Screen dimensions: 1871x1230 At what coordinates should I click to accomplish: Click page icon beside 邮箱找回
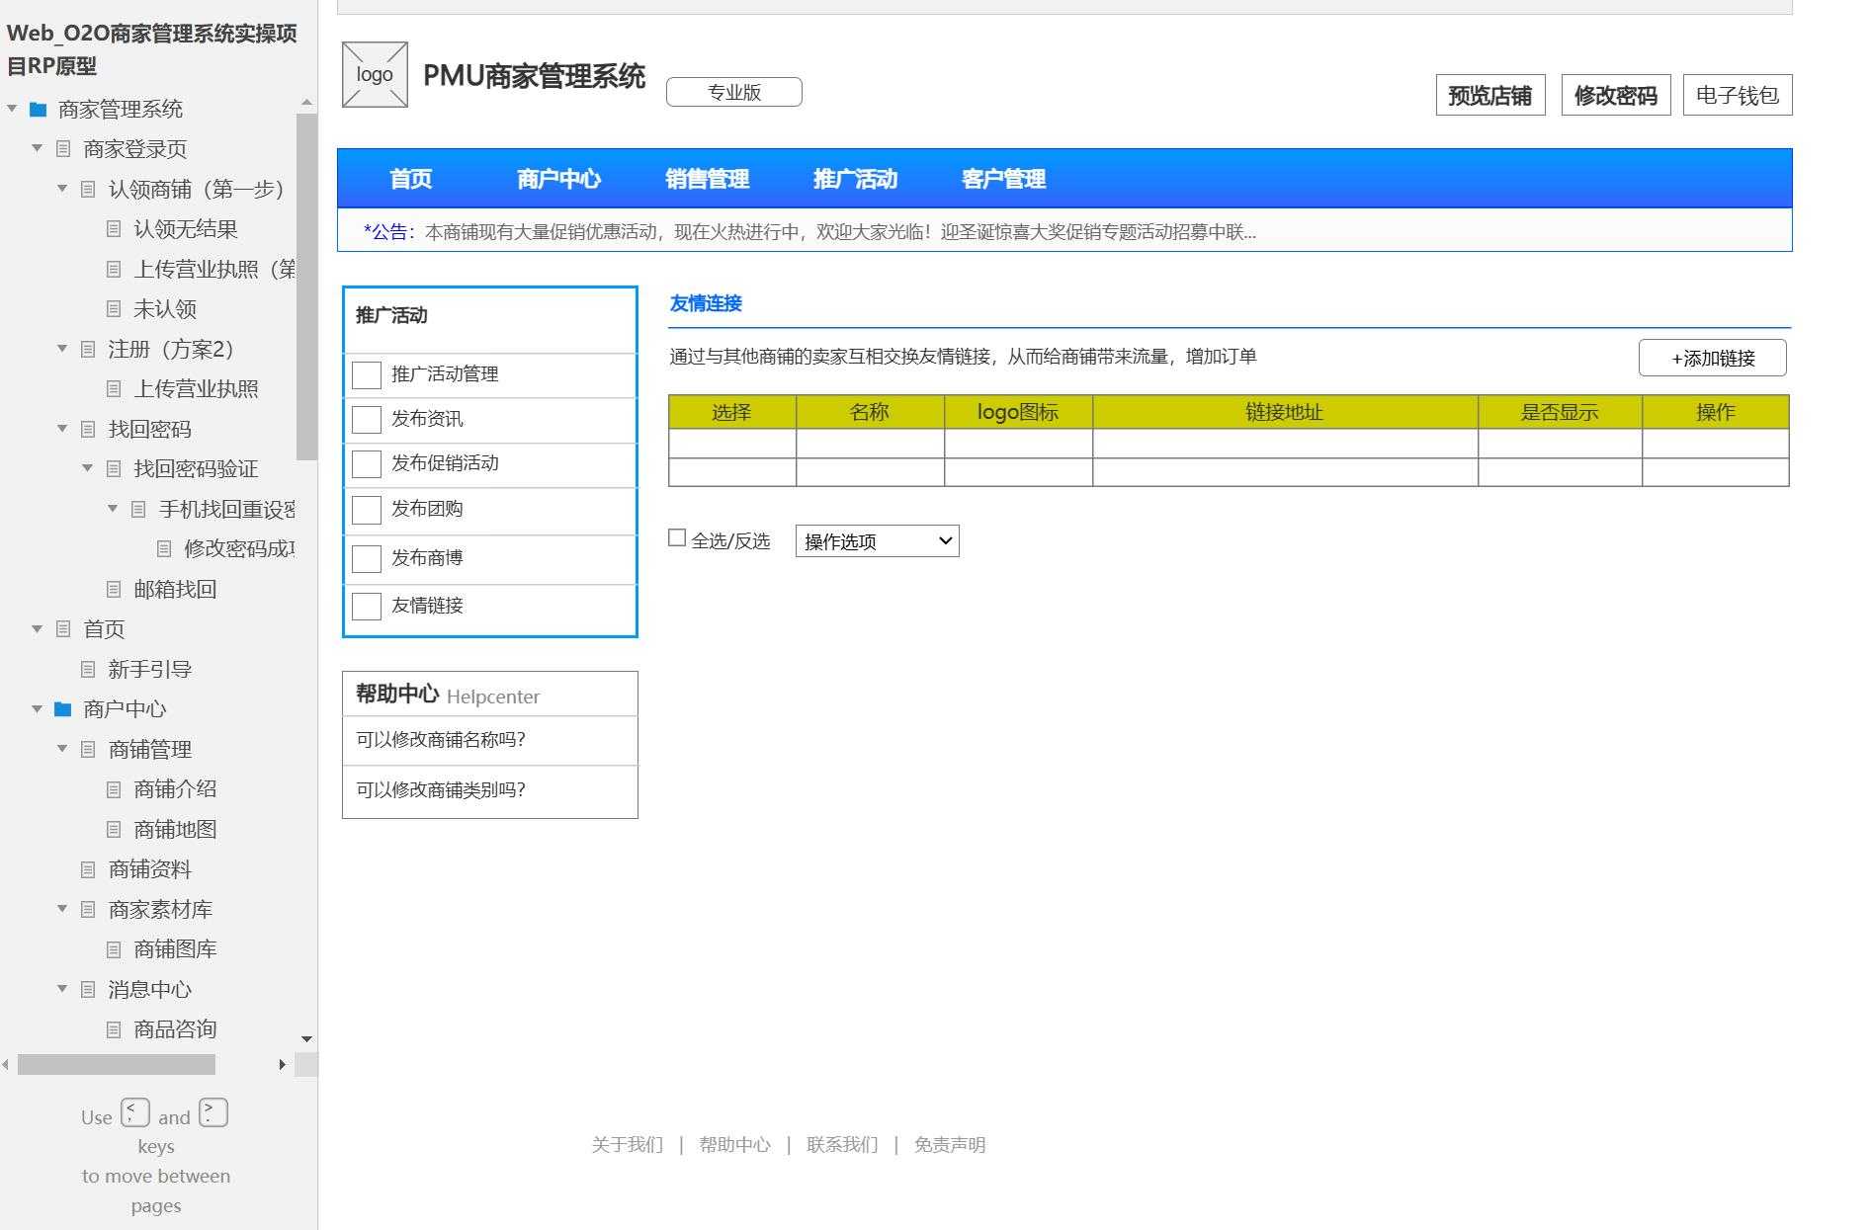point(114,590)
